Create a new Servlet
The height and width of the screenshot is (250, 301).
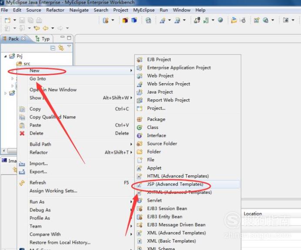click(x=188, y=200)
